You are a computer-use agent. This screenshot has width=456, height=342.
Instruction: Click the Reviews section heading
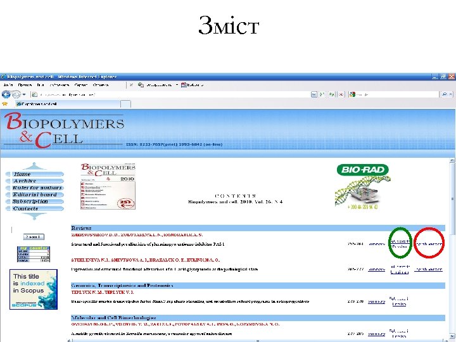[82, 228]
